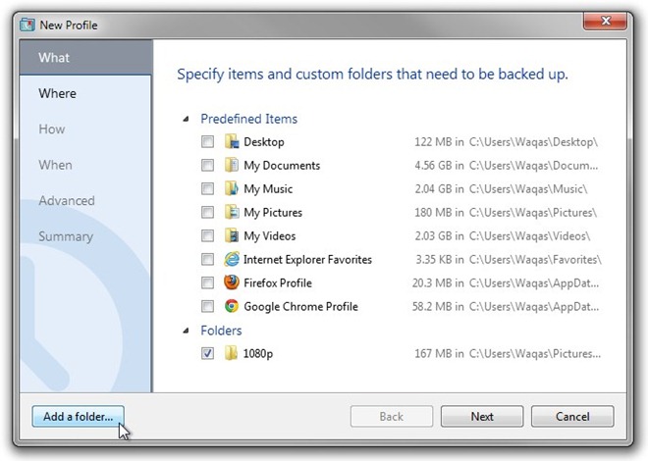Click the My Music folder icon
The width and height of the screenshot is (648, 461).
[x=232, y=188]
